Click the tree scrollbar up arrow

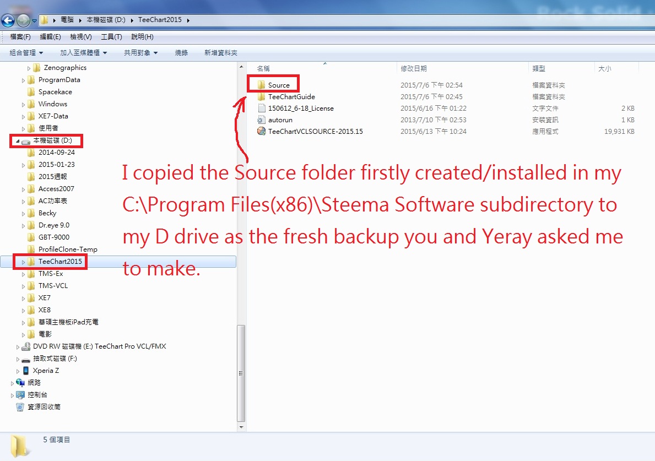[x=241, y=67]
